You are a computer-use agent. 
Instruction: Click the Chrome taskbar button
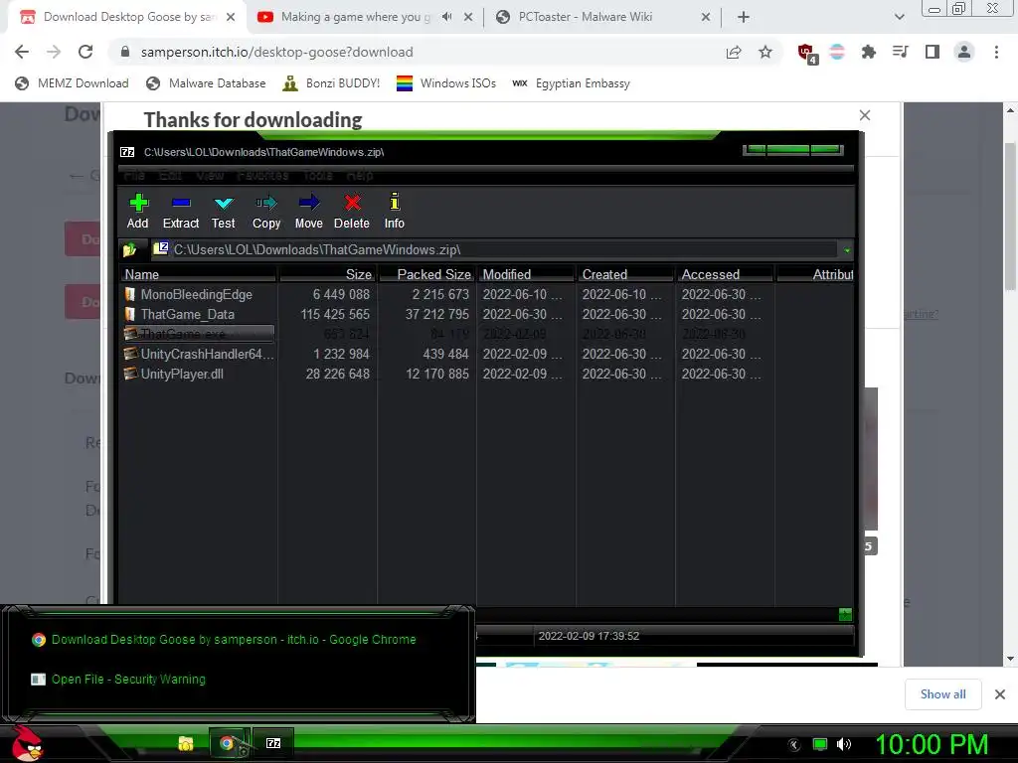(x=230, y=743)
